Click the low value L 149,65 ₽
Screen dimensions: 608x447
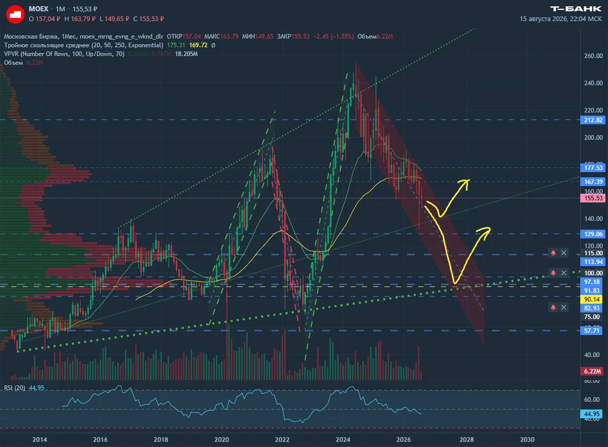point(115,18)
